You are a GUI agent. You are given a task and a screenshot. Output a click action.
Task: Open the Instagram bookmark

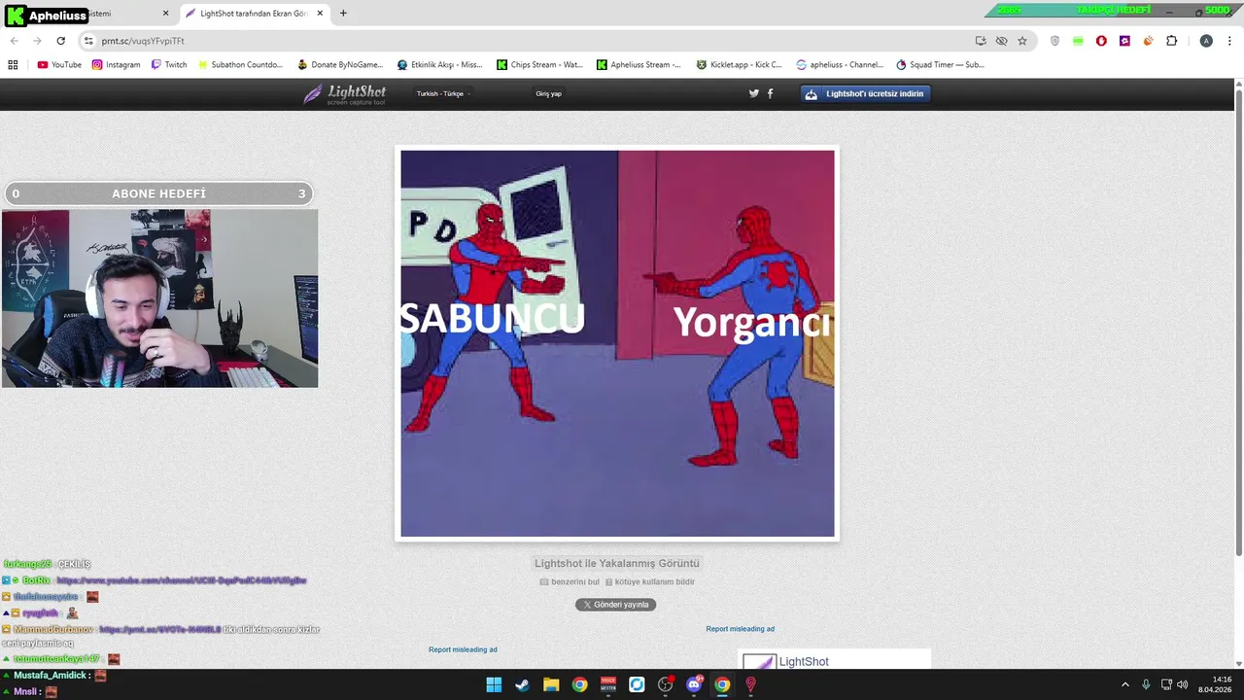pos(117,65)
